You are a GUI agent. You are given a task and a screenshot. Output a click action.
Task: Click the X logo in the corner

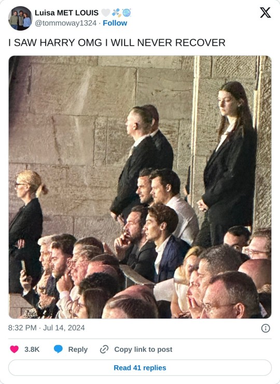[265, 12]
